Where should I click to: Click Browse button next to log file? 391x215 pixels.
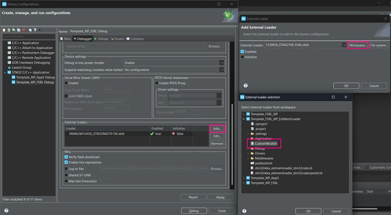click(x=217, y=169)
